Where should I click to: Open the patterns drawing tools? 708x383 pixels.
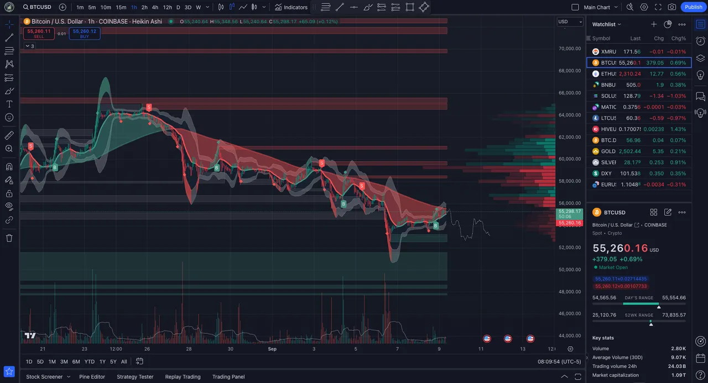point(9,64)
